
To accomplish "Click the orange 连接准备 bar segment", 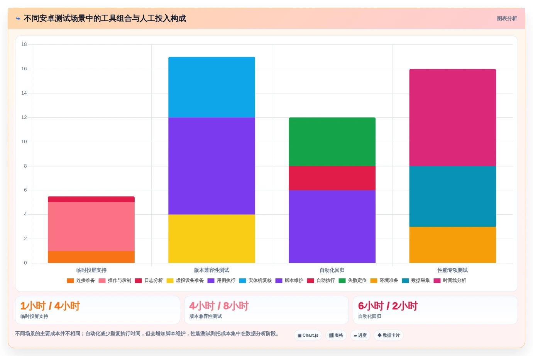I will 91,257.
